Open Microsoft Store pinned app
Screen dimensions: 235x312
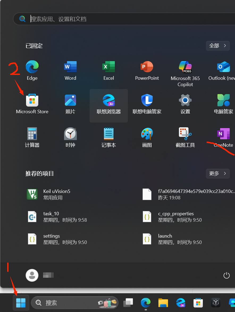point(32,104)
